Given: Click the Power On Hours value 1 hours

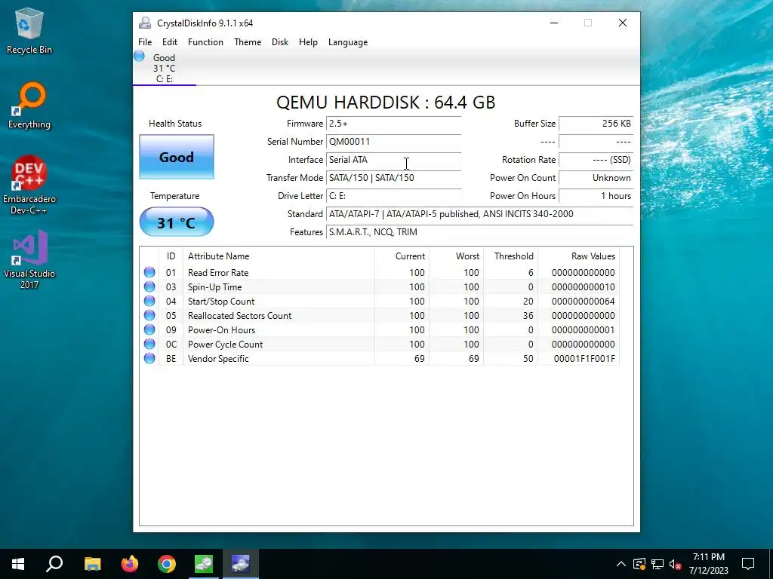Looking at the screenshot, I should [x=596, y=196].
